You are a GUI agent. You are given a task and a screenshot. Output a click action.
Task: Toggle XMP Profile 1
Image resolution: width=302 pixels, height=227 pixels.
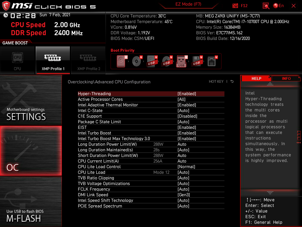click(x=53, y=60)
